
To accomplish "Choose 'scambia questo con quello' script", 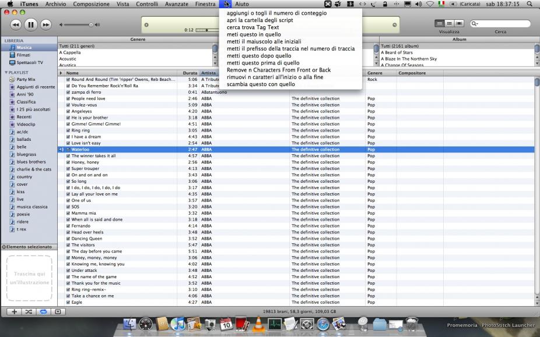I will pos(290,84).
